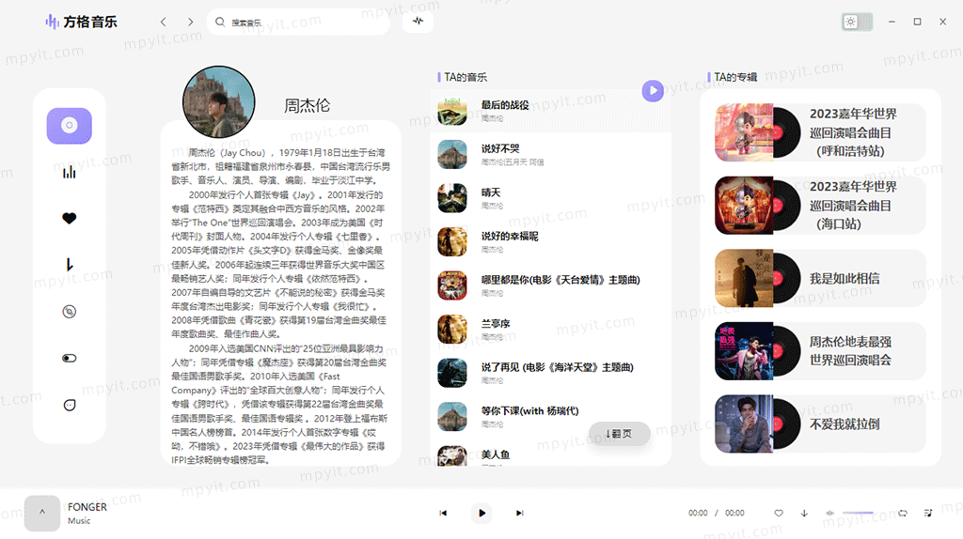Image resolution: width=963 pixels, height=539 pixels.
Task: Adjust the volume slider
Action: click(x=858, y=513)
